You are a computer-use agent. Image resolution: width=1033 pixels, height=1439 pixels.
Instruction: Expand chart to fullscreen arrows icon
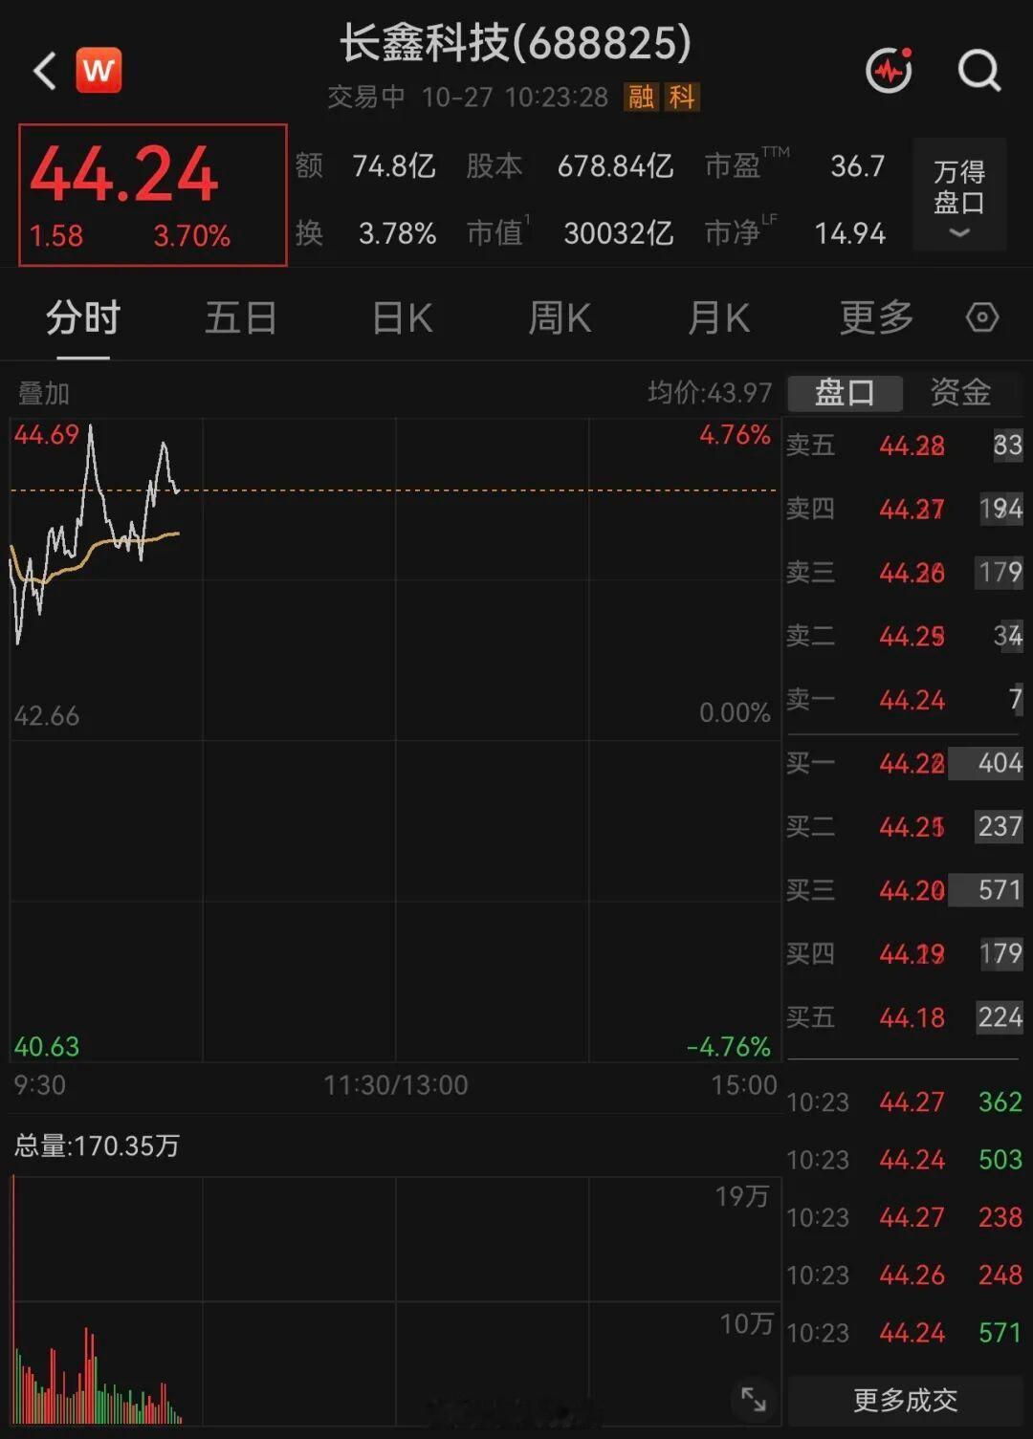754,1400
